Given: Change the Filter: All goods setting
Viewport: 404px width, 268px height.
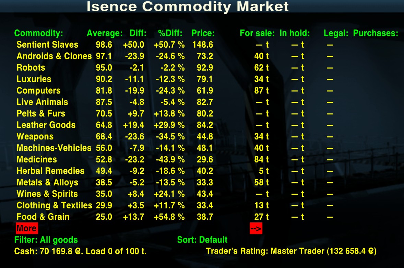Looking at the screenshot, I should coord(46,240).
